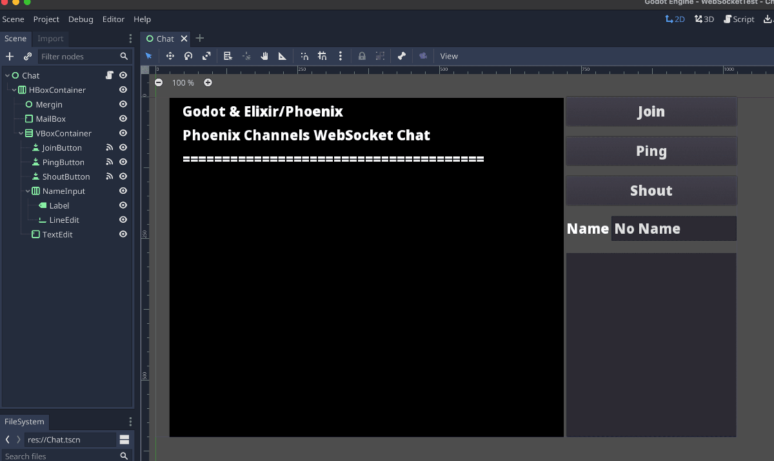Viewport: 774px width, 461px height.
Task: Switch to the 2D workspace
Action: 675,19
